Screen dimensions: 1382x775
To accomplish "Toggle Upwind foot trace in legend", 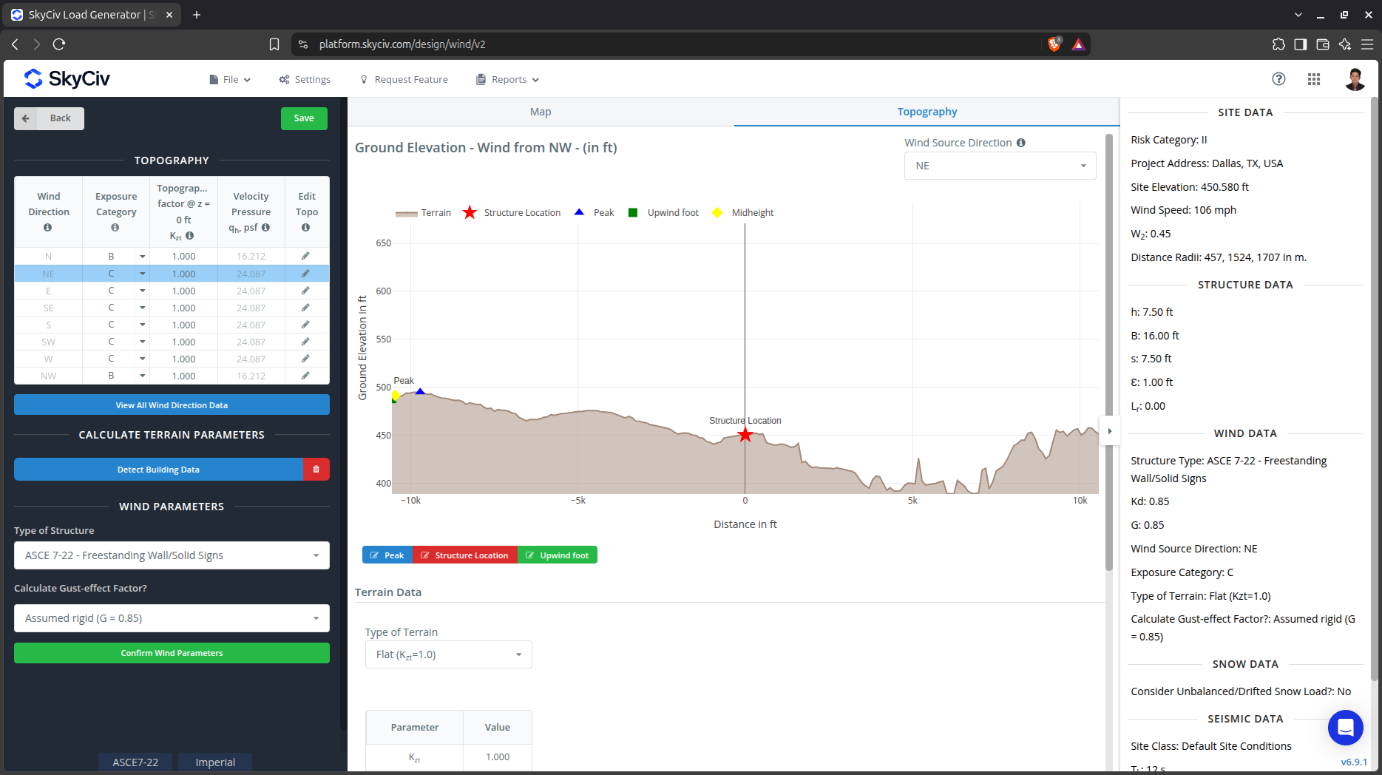I will point(663,213).
